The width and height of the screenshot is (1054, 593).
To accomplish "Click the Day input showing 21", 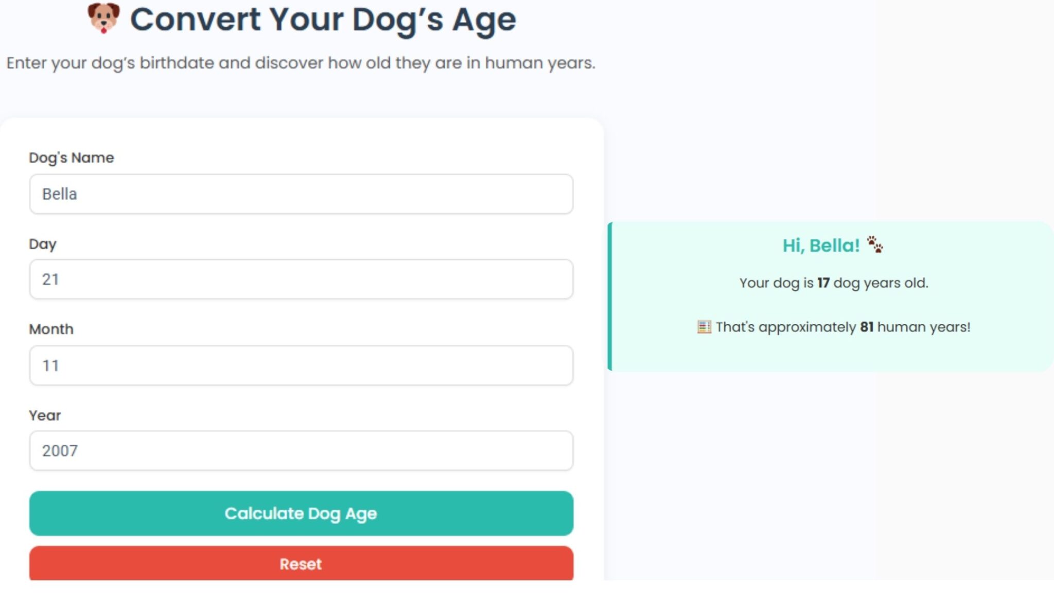I will tap(301, 279).
